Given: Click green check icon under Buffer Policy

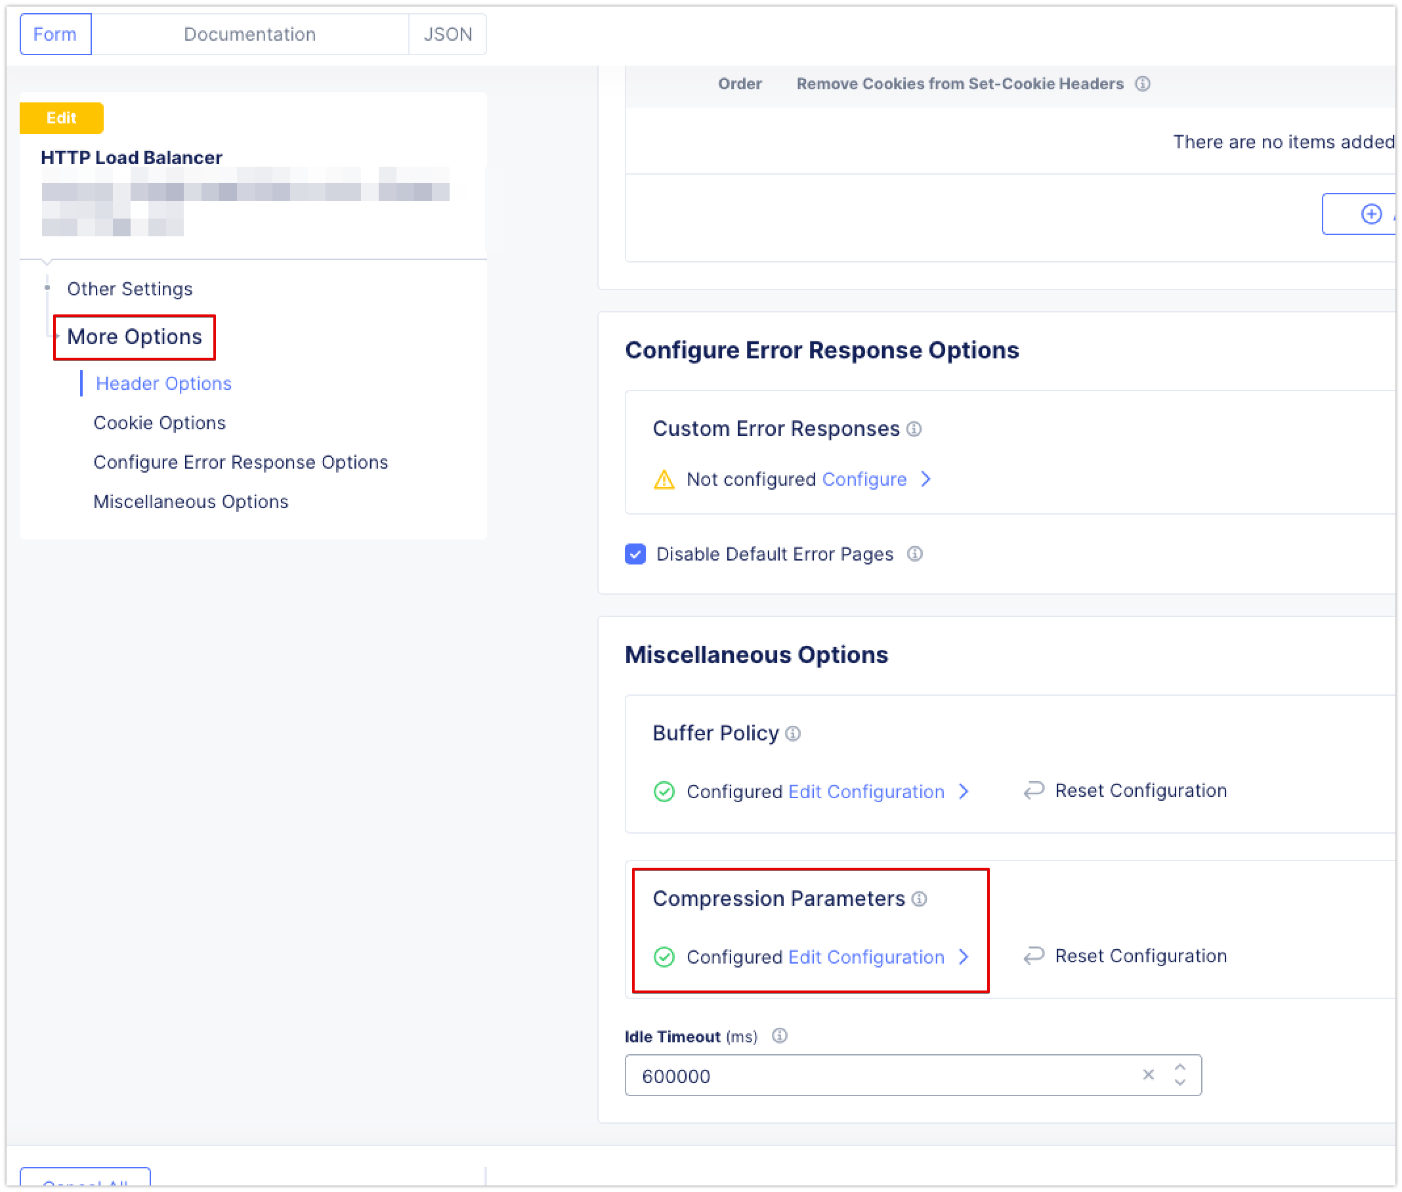Looking at the screenshot, I should pyautogui.click(x=664, y=792).
